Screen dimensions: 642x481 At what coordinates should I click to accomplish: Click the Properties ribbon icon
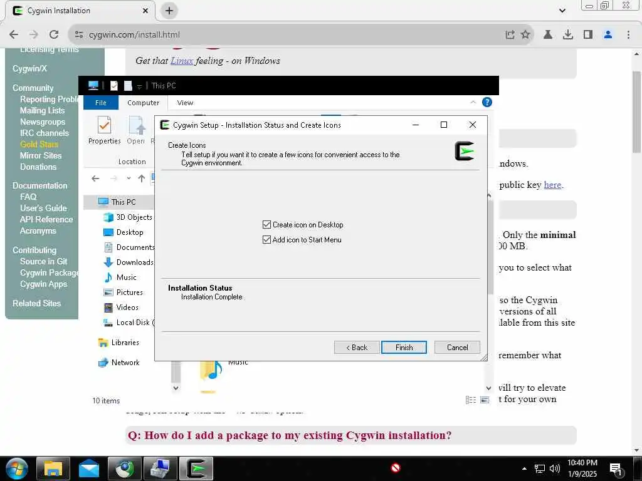pyautogui.click(x=105, y=130)
